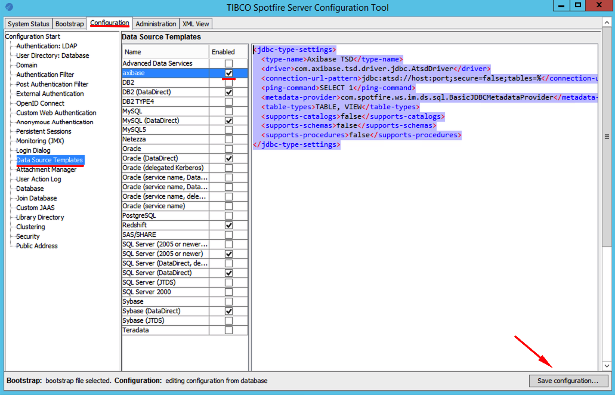
Task: Close the Configuration Tool window
Action: tap(599, 5)
